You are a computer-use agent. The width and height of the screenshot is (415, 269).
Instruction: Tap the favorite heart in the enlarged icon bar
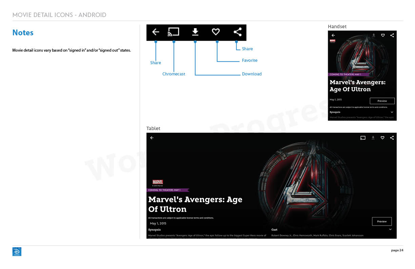coord(216,32)
